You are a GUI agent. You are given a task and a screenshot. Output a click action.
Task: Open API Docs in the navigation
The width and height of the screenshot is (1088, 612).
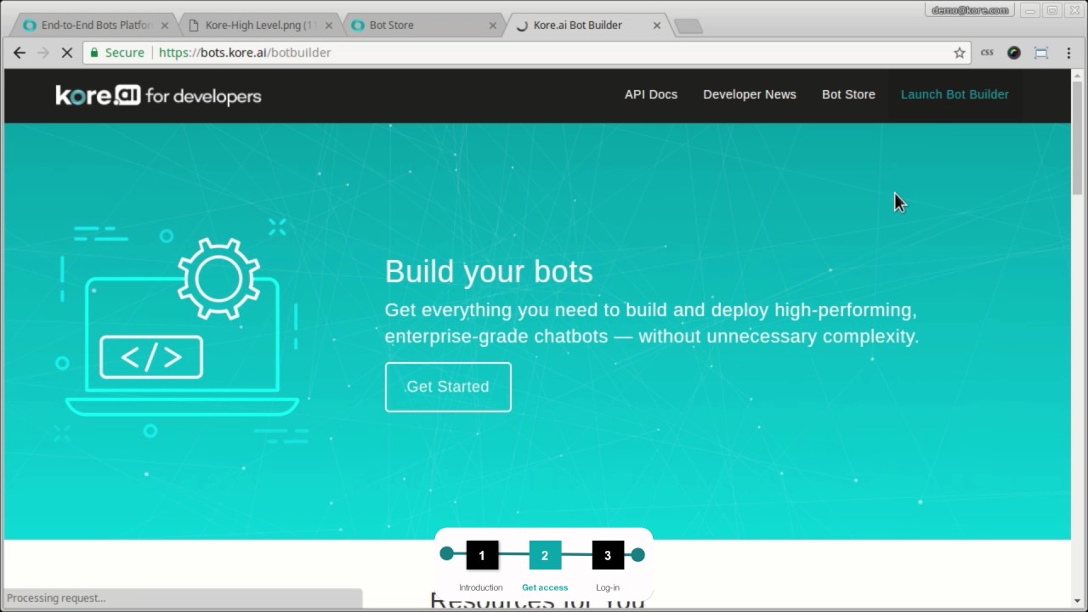[x=651, y=94]
